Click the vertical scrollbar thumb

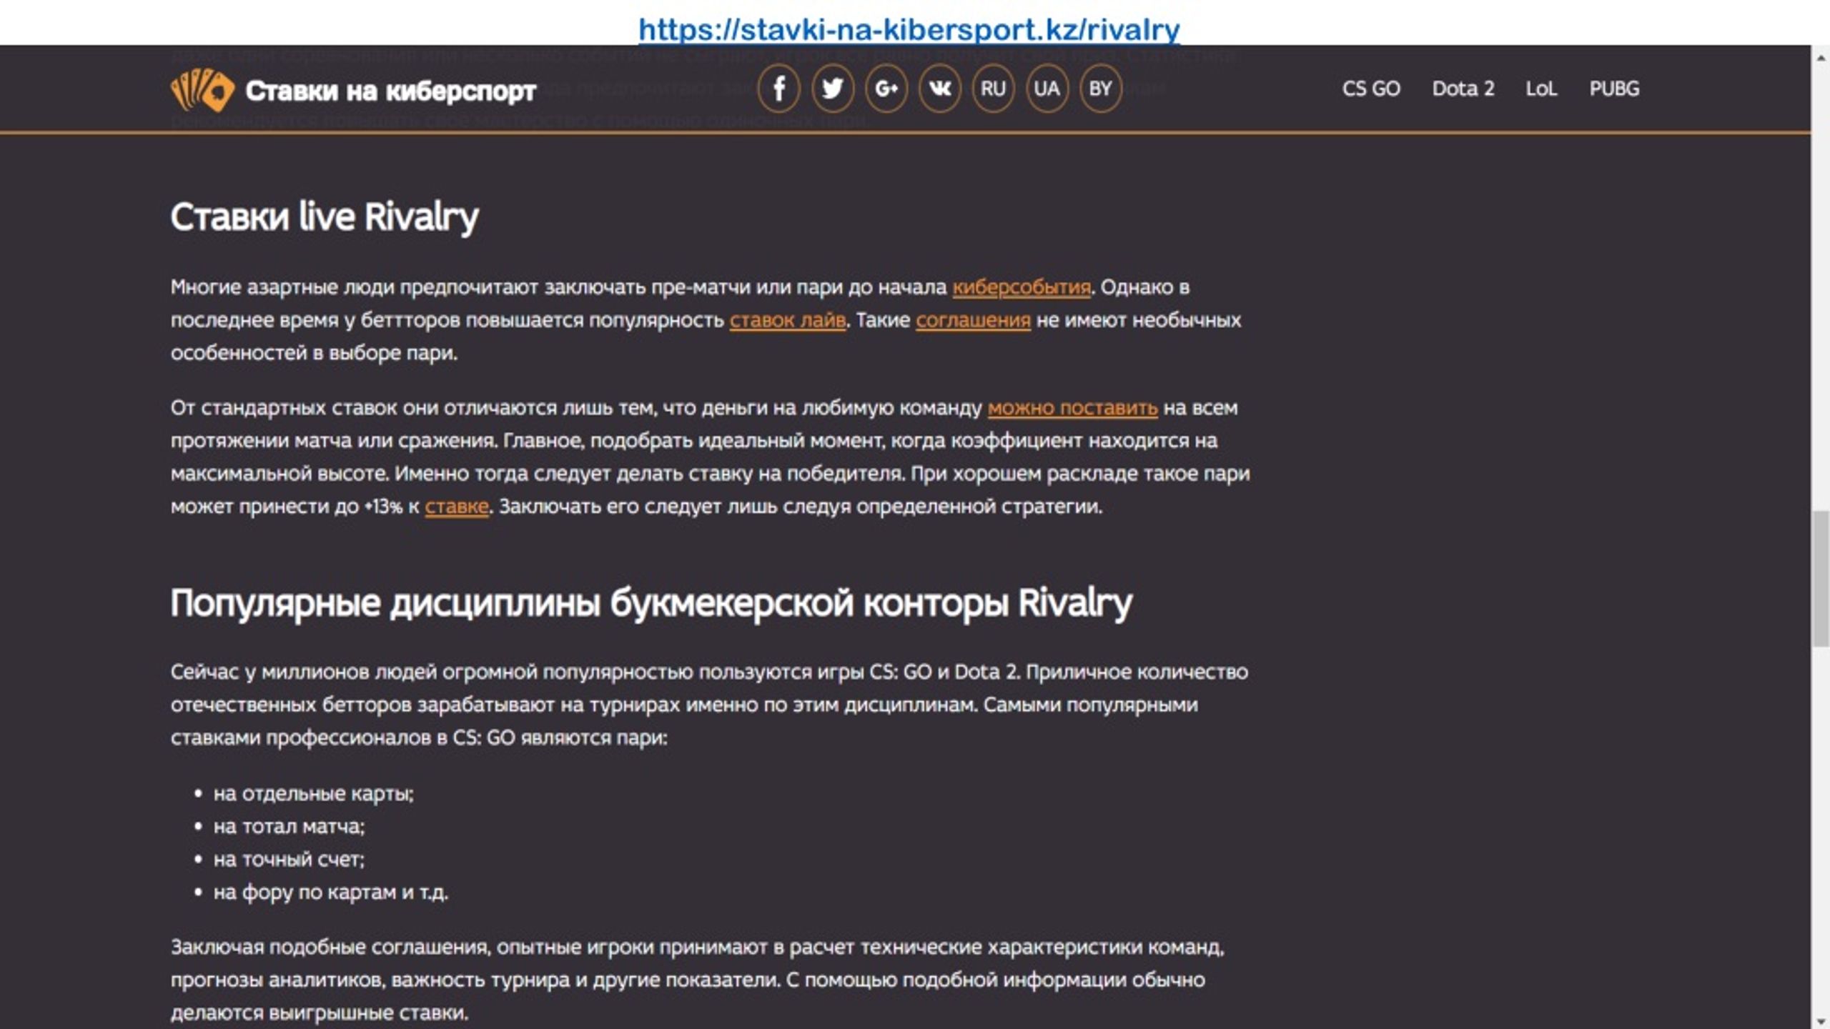click(1820, 579)
